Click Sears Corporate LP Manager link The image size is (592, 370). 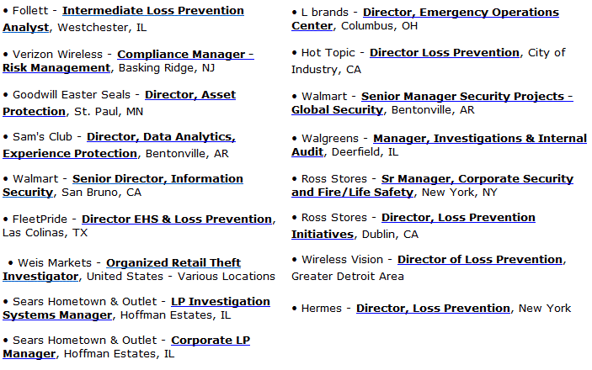(211, 341)
